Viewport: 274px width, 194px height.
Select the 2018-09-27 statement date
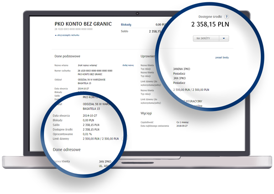point(182,126)
